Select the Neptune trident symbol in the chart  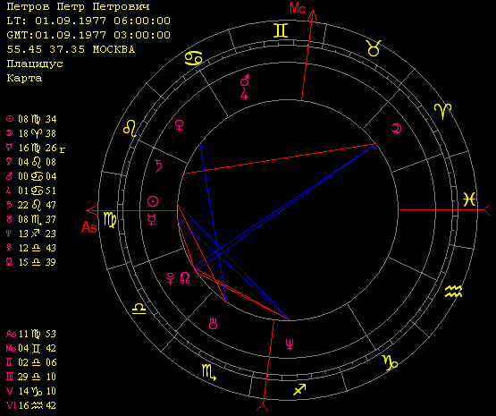click(x=290, y=344)
